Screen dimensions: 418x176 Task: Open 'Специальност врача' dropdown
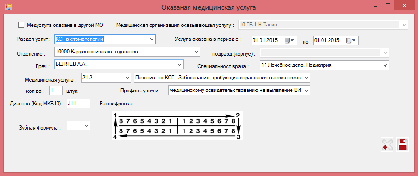(385, 65)
